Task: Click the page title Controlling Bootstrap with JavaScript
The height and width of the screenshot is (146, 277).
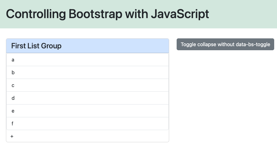Action: [107, 14]
